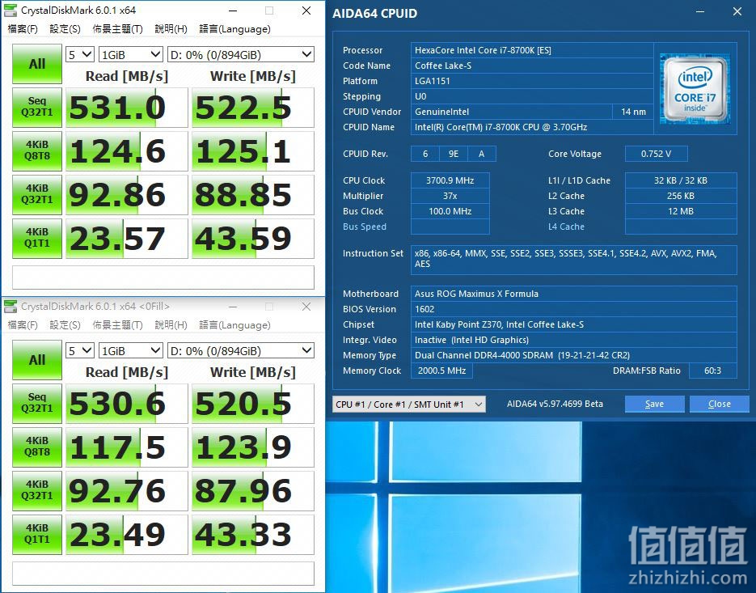The height and width of the screenshot is (593, 756).
Task: Close the top CrystalDiskMark window
Action: 306,11
